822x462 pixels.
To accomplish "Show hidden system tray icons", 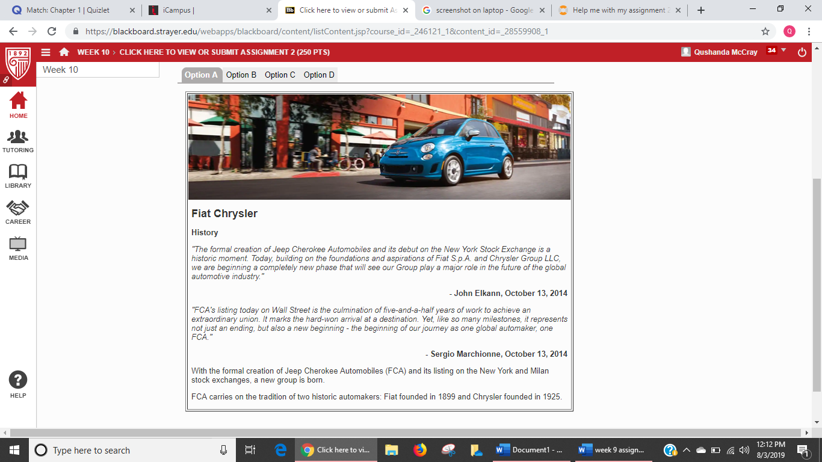I will 686,450.
